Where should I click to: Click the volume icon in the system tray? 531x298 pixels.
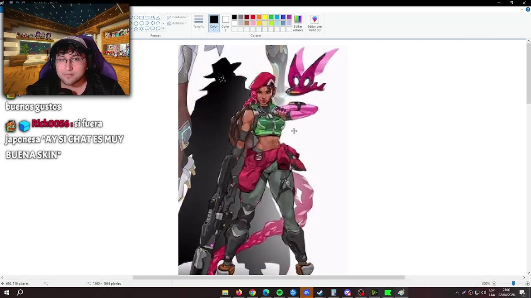pos(484,293)
